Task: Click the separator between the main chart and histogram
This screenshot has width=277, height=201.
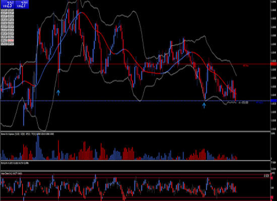Action: [x=135, y=131]
